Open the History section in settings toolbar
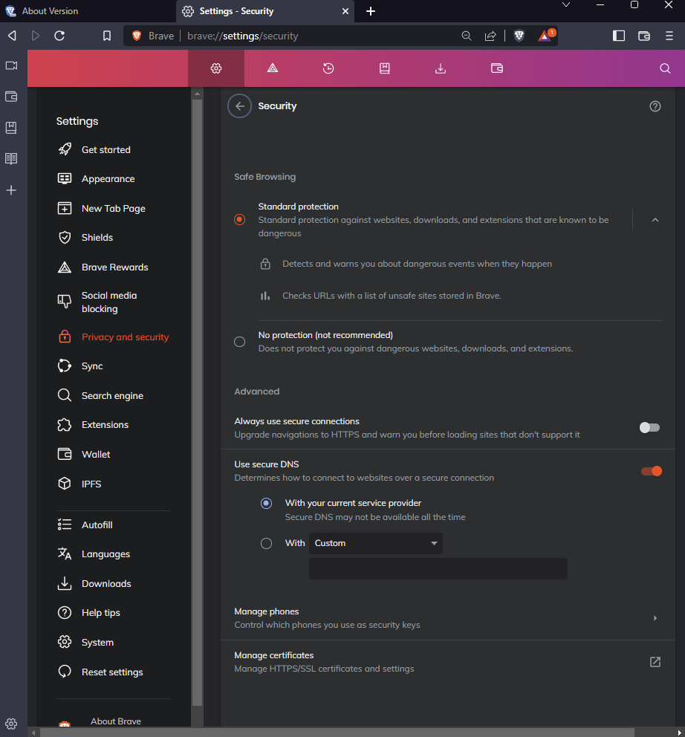685x737 pixels. click(328, 68)
